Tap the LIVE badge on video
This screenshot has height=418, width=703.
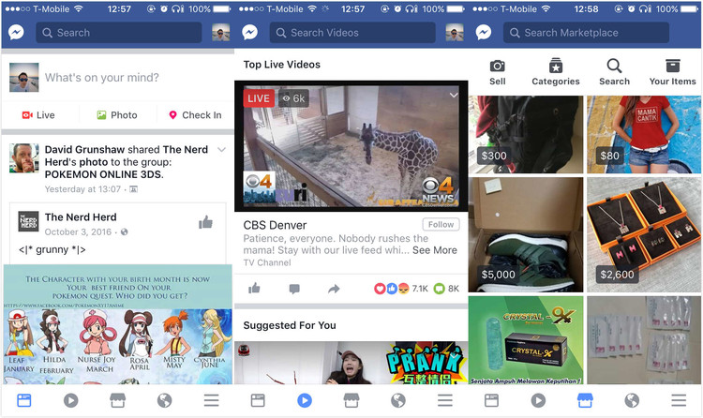259,98
